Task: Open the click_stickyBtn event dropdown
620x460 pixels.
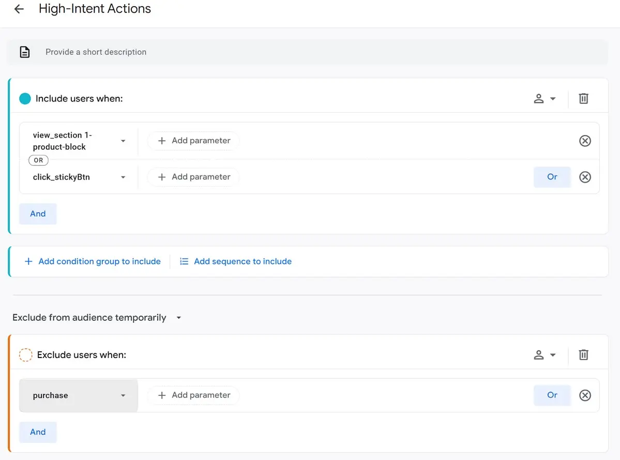Action: coord(79,177)
